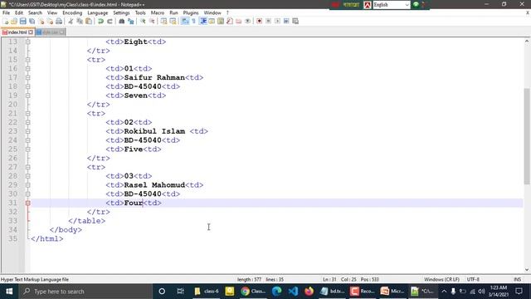The width and height of the screenshot is (531, 299).
Task: Click Windows (CR LF) in the status bar
Action: [441, 279]
